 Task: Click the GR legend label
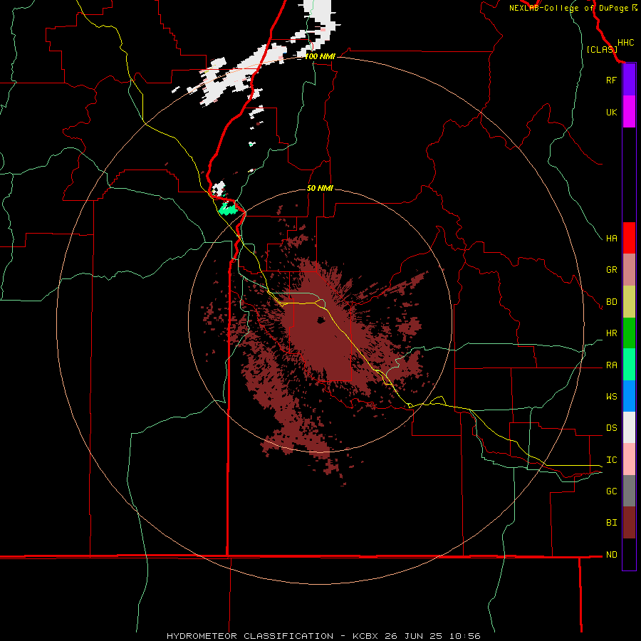611,270
